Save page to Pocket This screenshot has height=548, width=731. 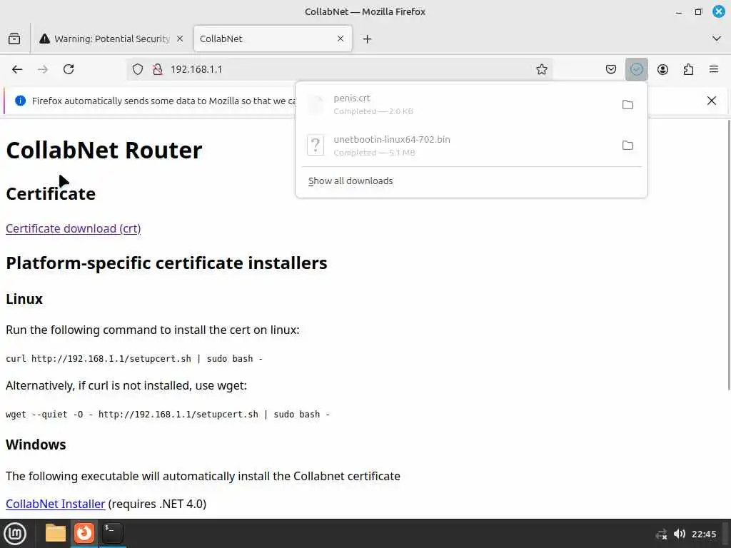pyautogui.click(x=611, y=69)
